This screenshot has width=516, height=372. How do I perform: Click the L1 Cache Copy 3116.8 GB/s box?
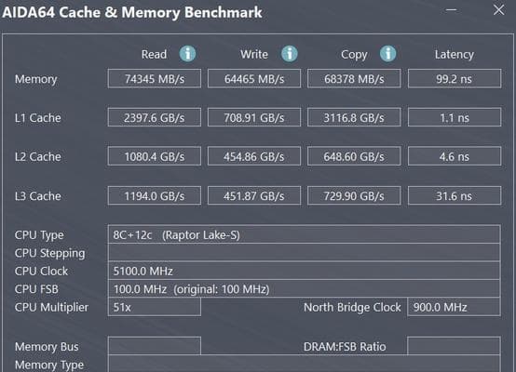(354, 117)
